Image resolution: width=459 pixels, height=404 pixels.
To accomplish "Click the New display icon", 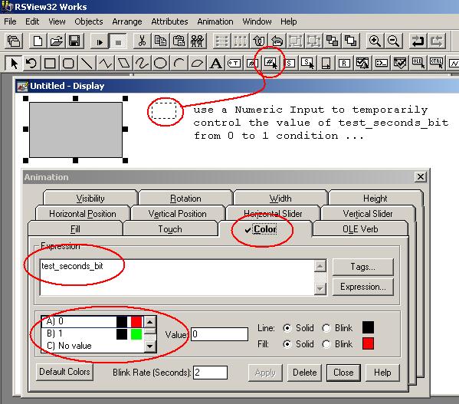I will point(38,41).
